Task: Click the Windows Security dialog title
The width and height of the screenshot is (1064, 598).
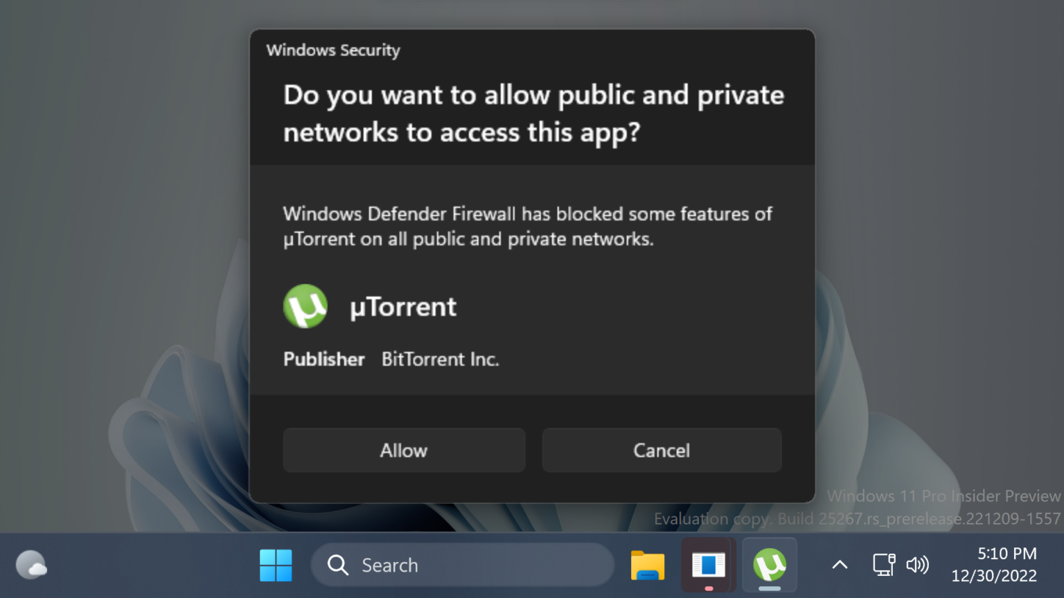Action: (333, 50)
